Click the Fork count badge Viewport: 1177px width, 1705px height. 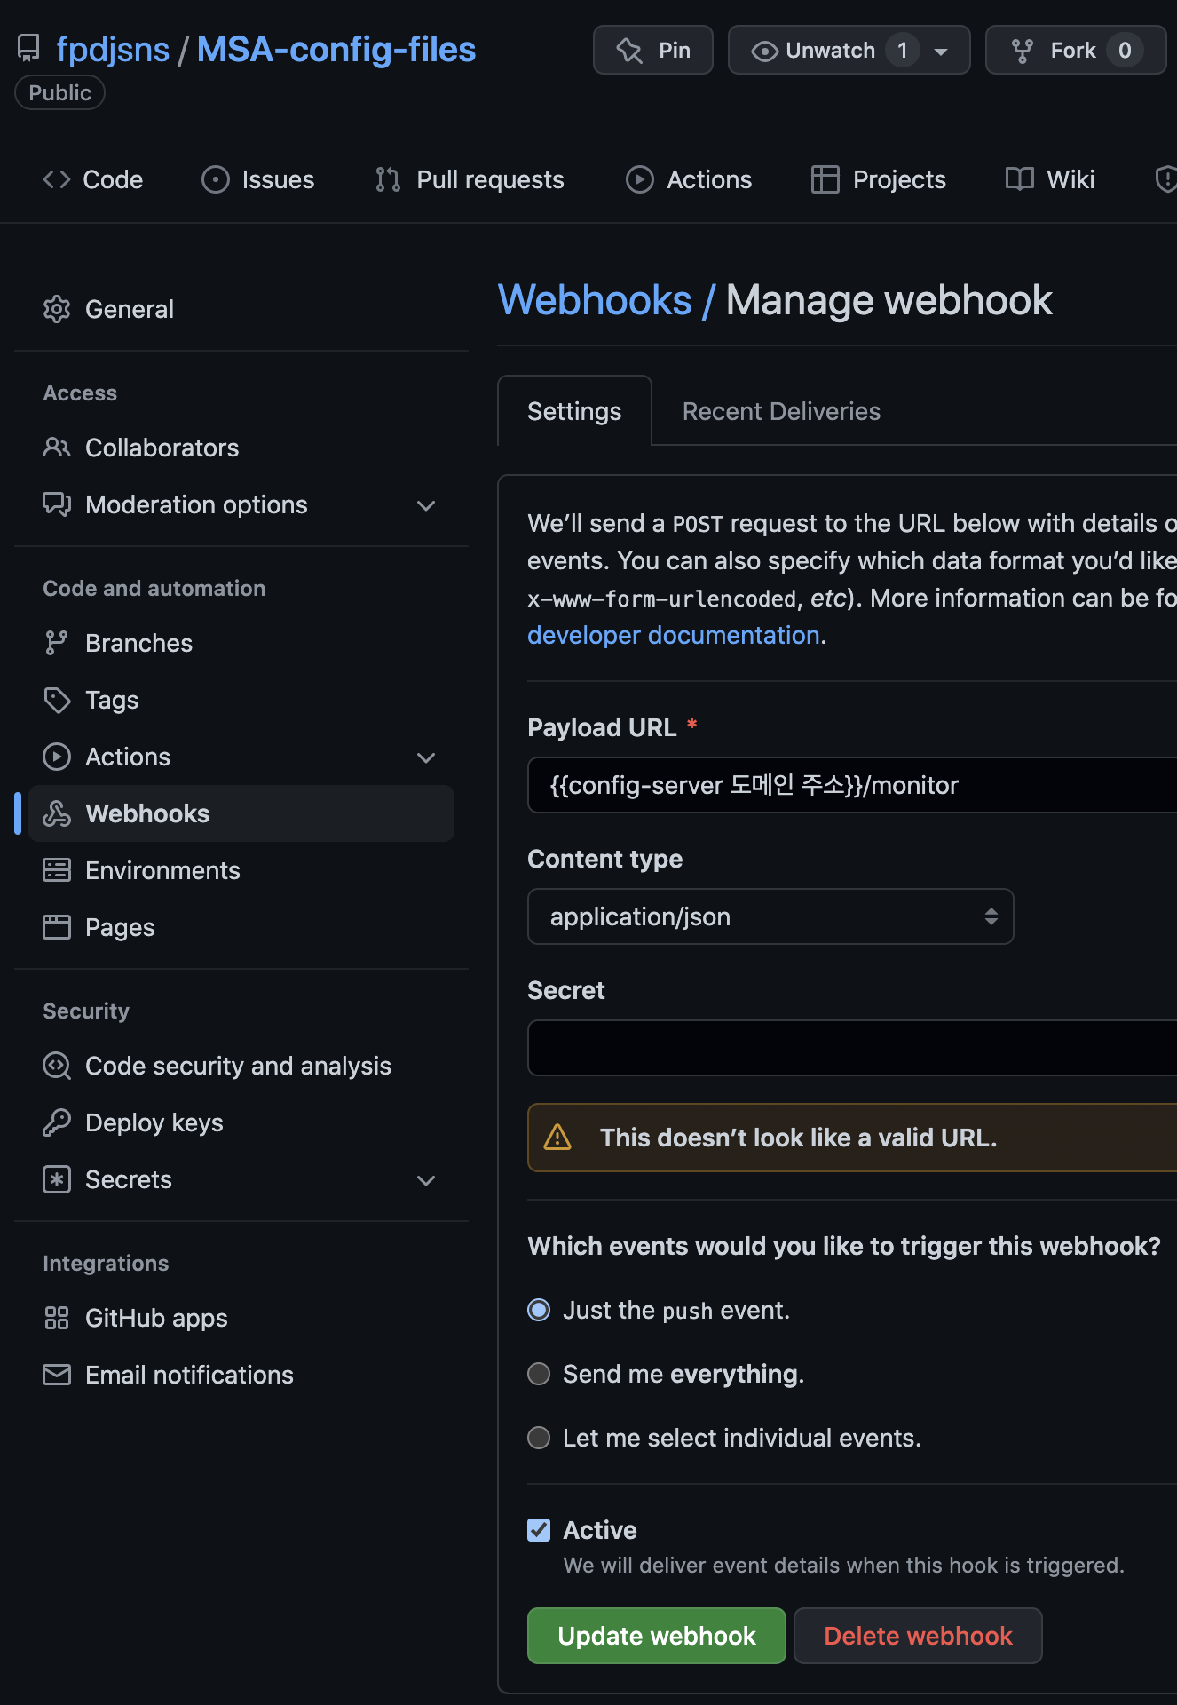[1125, 51]
